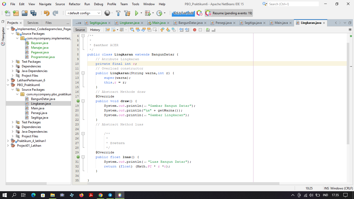Click the New File toolbar icon
354x199 pixels.
tap(8, 13)
